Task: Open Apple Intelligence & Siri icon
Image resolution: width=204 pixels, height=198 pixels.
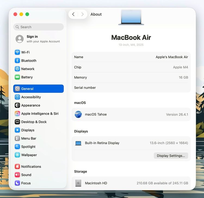Action: [x=17, y=114]
